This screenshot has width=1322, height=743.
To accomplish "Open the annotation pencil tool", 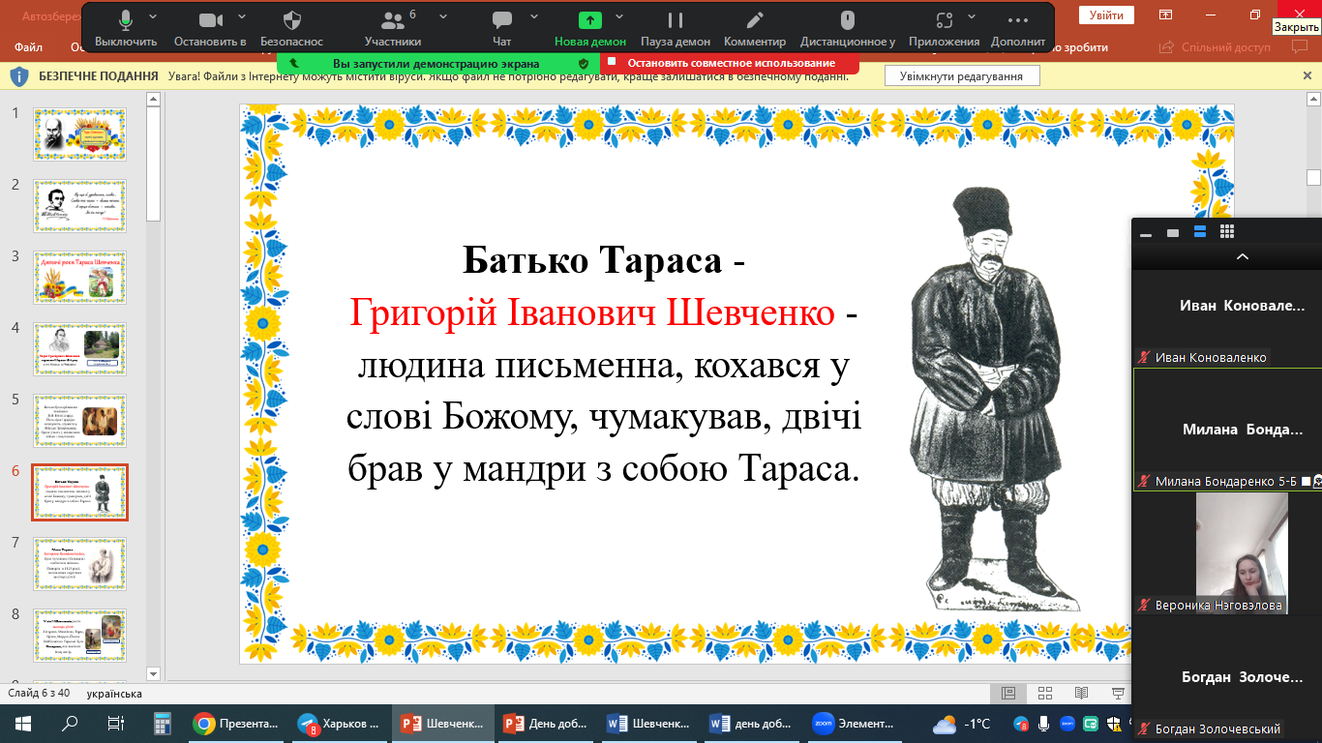I will point(755,21).
